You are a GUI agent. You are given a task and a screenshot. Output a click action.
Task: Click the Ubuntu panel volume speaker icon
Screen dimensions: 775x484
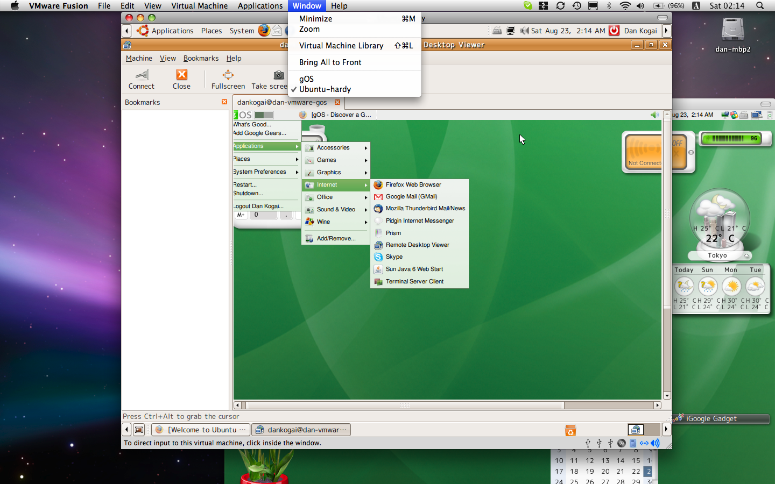524,31
